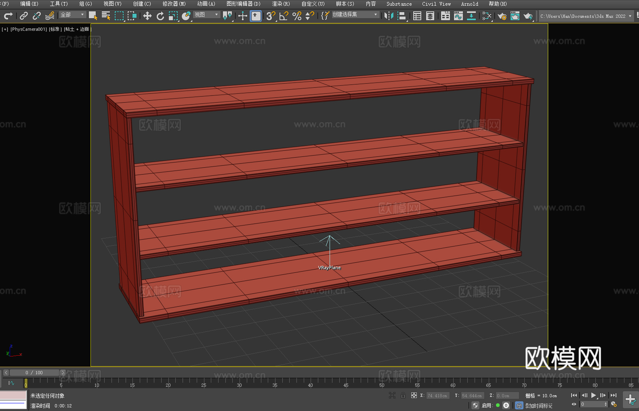Screen dimensions: 639x411
Task: Click Render Production teapot icon
Action: coord(528,16)
